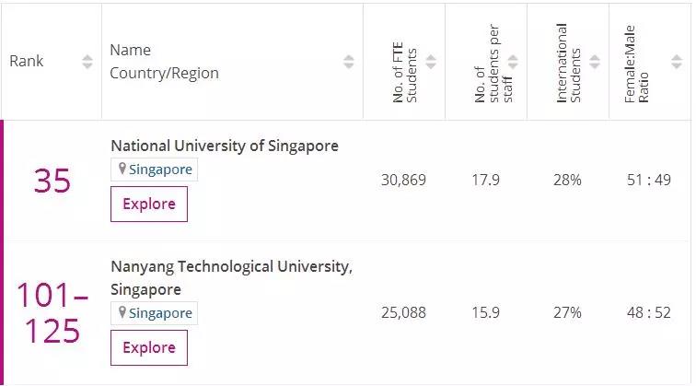
Task: Click the sort arrows beside Rank header
Action: click(x=87, y=62)
